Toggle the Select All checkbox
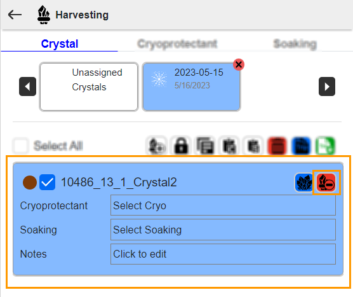 pyautogui.click(x=20, y=146)
